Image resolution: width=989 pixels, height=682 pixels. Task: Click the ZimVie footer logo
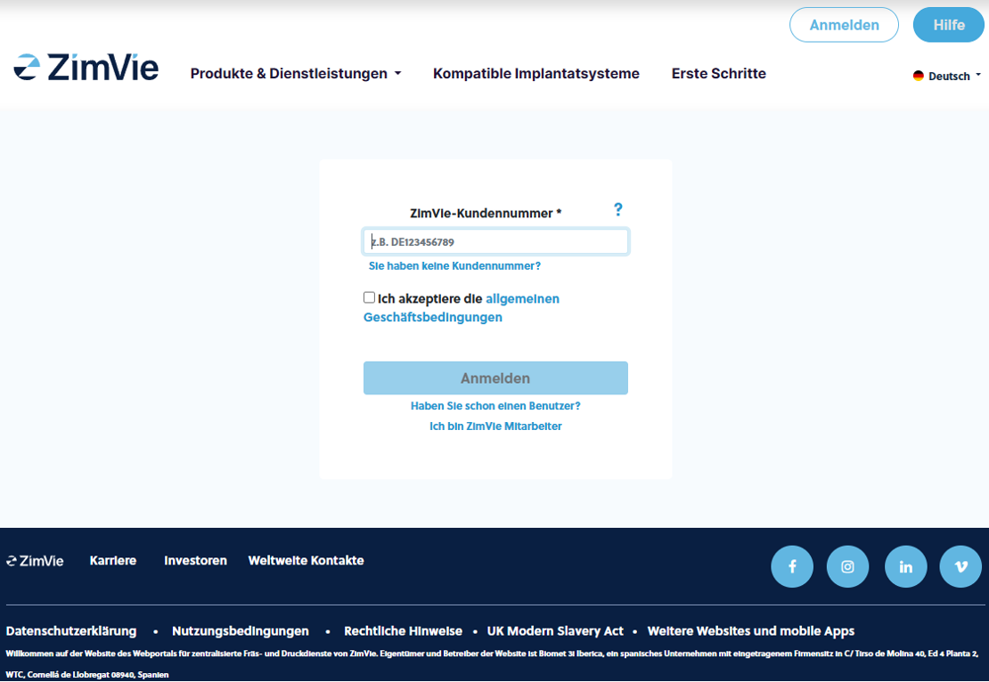coord(36,561)
